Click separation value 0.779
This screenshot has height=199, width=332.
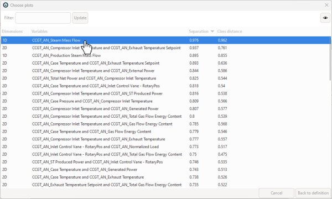[x=194, y=132]
